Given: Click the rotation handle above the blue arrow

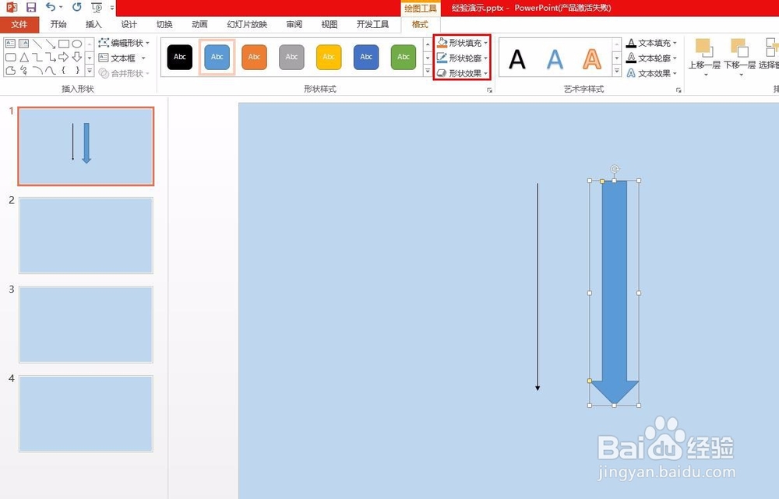Looking at the screenshot, I should pos(615,169).
